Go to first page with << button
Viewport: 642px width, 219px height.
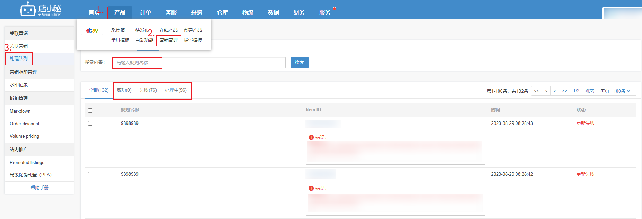tap(536, 91)
